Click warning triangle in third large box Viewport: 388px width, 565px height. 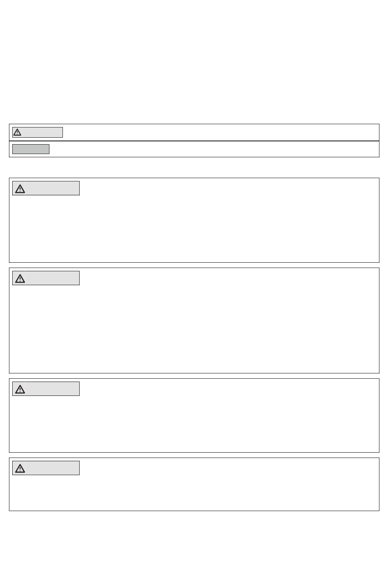pos(20,389)
